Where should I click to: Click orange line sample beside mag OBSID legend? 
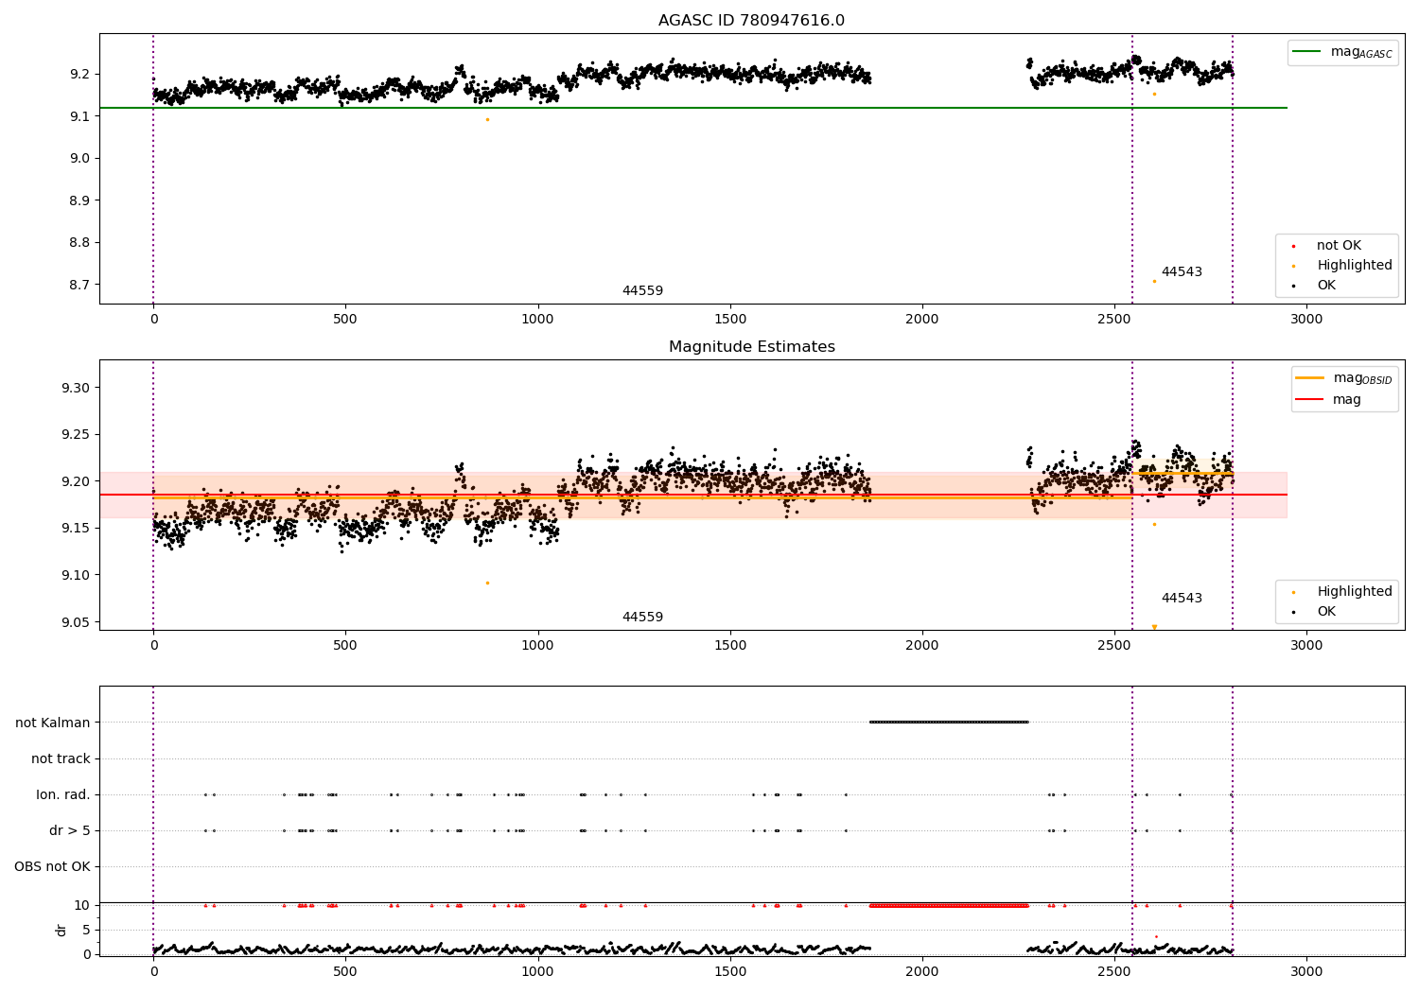pyautogui.click(x=1309, y=378)
